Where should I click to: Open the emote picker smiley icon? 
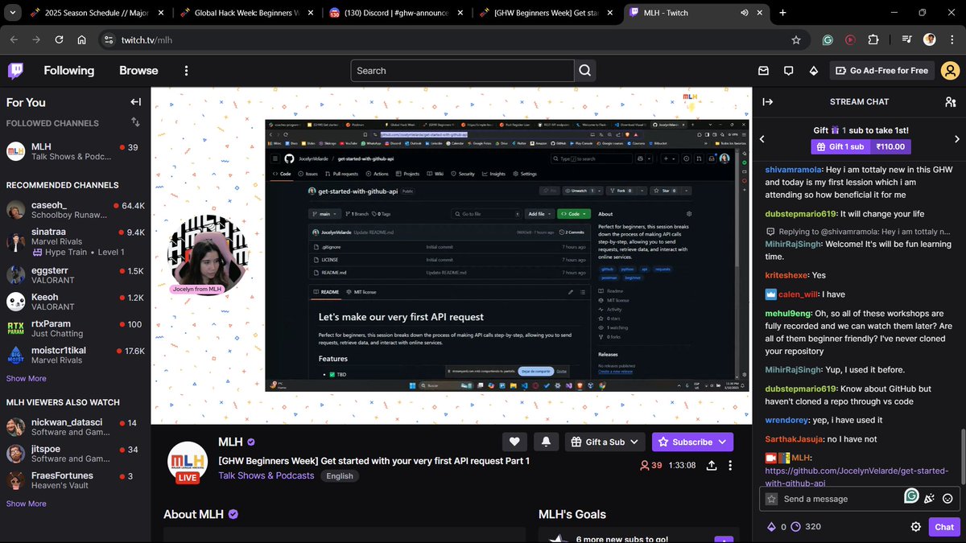947,499
